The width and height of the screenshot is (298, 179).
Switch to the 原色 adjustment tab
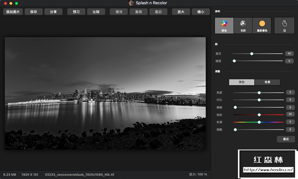click(x=242, y=82)
